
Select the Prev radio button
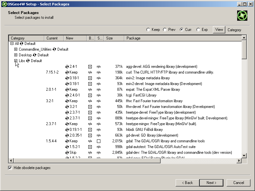tap(165, 30)
